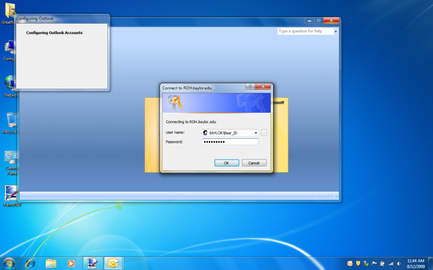Close the Outlook main window
433x270 pixels.
click(x=331, y=21)
